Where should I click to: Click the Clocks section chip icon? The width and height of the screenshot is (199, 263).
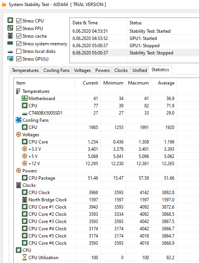click(19, 185)
